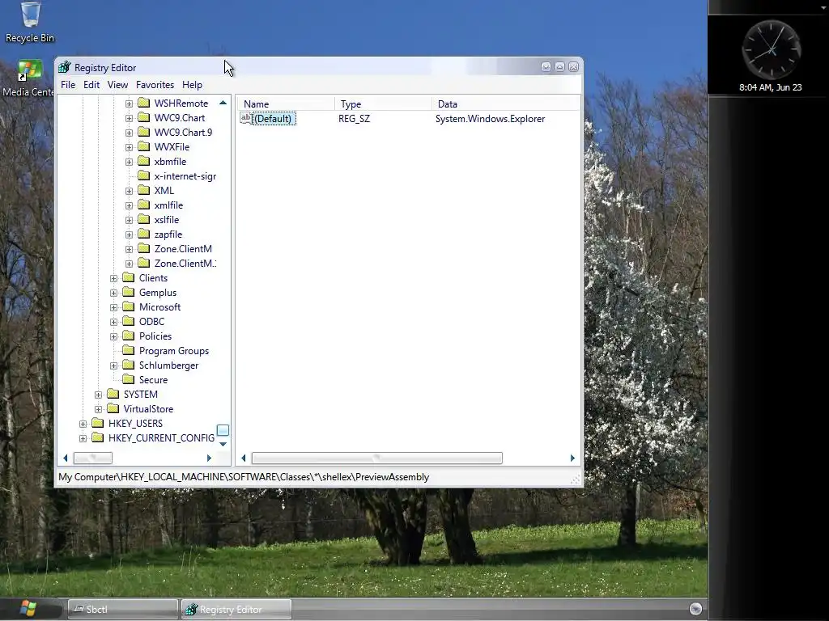Open the Media Center desktop shortcut
The height and width of the screenshot is (621, 829).
click(28, 78)
